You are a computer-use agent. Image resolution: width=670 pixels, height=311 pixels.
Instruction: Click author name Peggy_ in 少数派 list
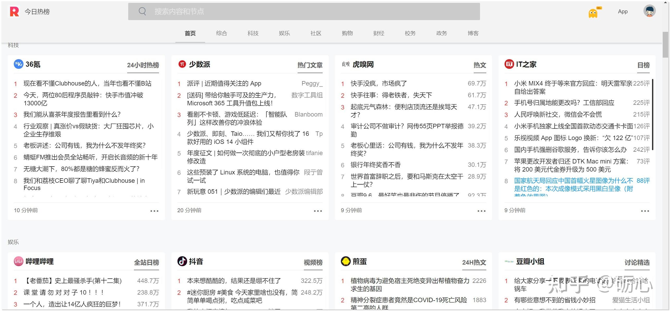click(x=312, y=83)
